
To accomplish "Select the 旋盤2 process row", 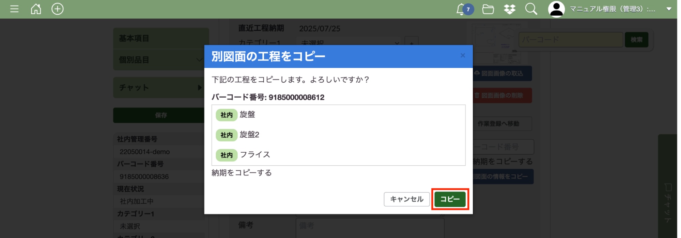I will [249, 135].
